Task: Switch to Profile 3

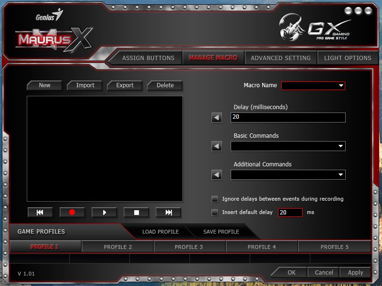Action: [189, 247]
